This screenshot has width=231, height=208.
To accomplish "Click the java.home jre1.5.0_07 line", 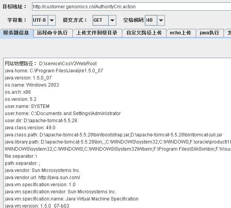I will point(54,71).
